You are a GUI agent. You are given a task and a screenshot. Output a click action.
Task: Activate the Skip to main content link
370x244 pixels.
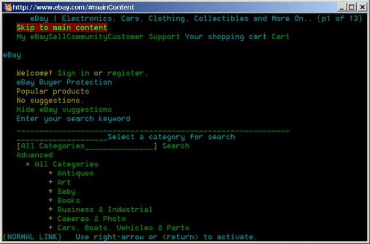tap(62, 28)
